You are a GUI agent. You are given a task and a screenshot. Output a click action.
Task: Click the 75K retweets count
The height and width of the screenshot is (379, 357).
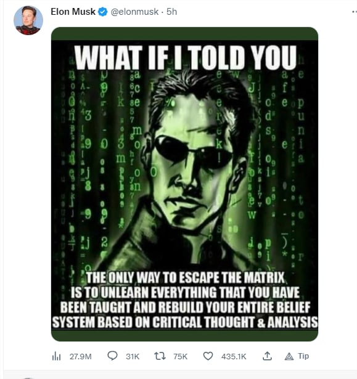click(x=181, y=357)
